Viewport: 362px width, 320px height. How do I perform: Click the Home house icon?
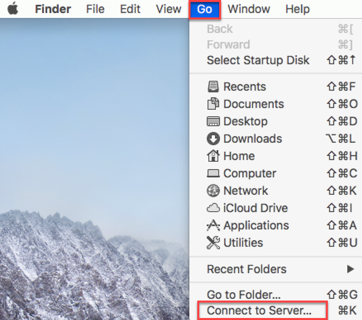click(x=213, y=156)
